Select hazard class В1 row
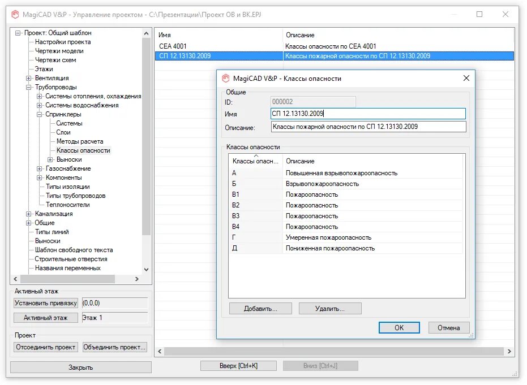This screenshot has height=385, width=527. [346, 194]
